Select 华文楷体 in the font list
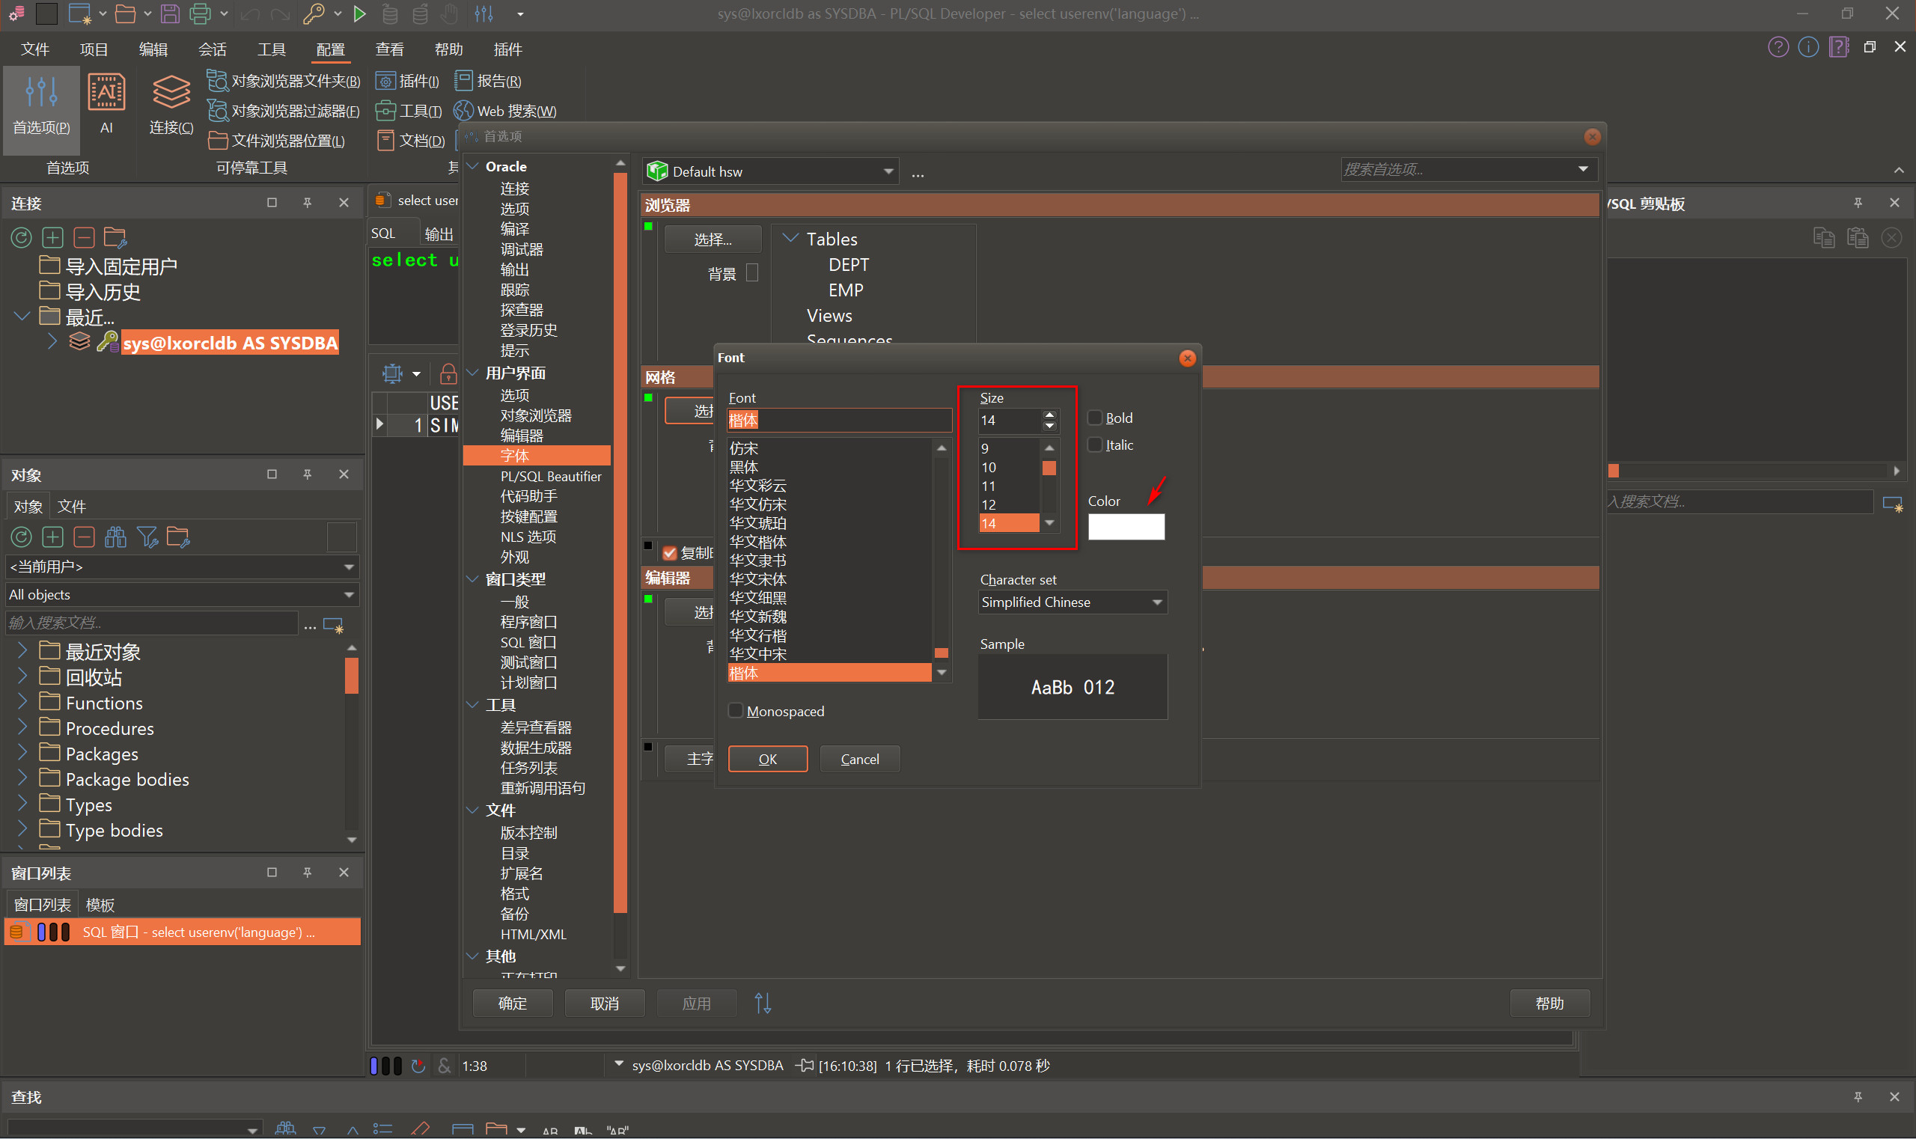Viewport: 1916px width, 1139px height. tap(757, 542)
